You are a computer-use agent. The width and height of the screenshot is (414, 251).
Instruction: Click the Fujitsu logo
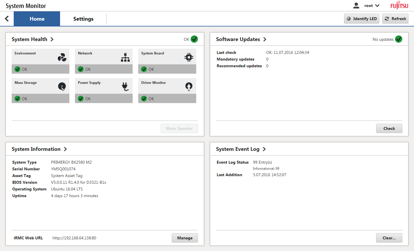(399, 5)
